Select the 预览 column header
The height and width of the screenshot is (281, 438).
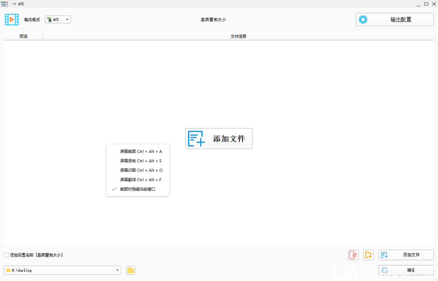24,36
